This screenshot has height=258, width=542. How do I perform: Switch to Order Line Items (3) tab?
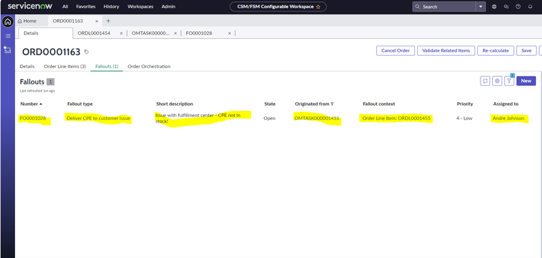coord(65,66)
